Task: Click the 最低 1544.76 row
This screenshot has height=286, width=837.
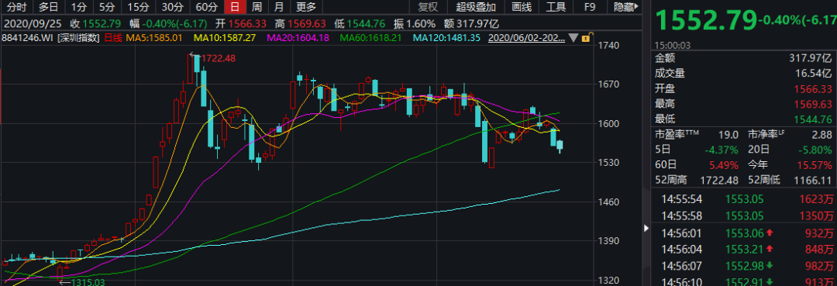Action: 744,119
